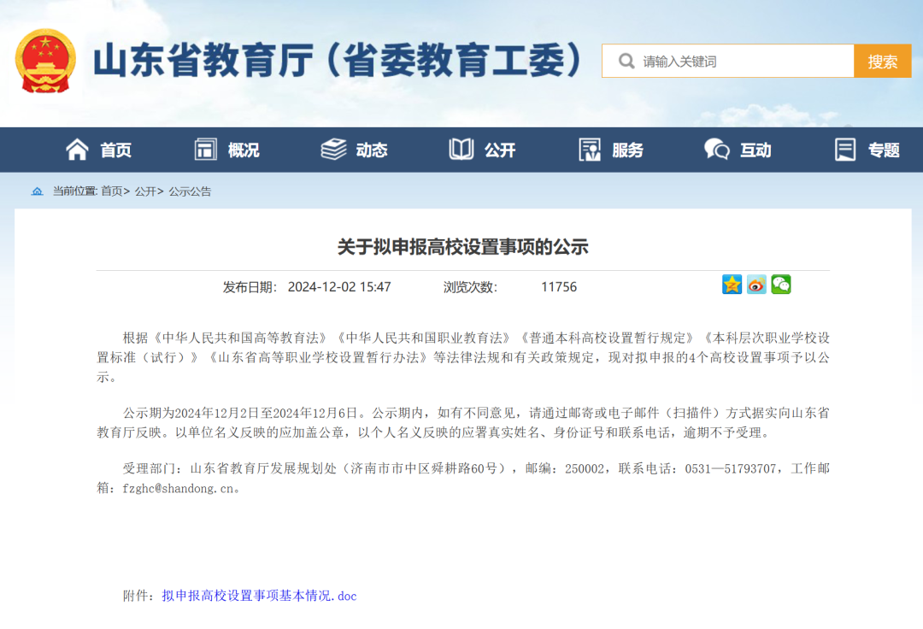Viewport: 923px width, 629px height.
Task: Download attachment 拟申报高校设置事项基本情况.doc
Action: (x=260, y=596)
